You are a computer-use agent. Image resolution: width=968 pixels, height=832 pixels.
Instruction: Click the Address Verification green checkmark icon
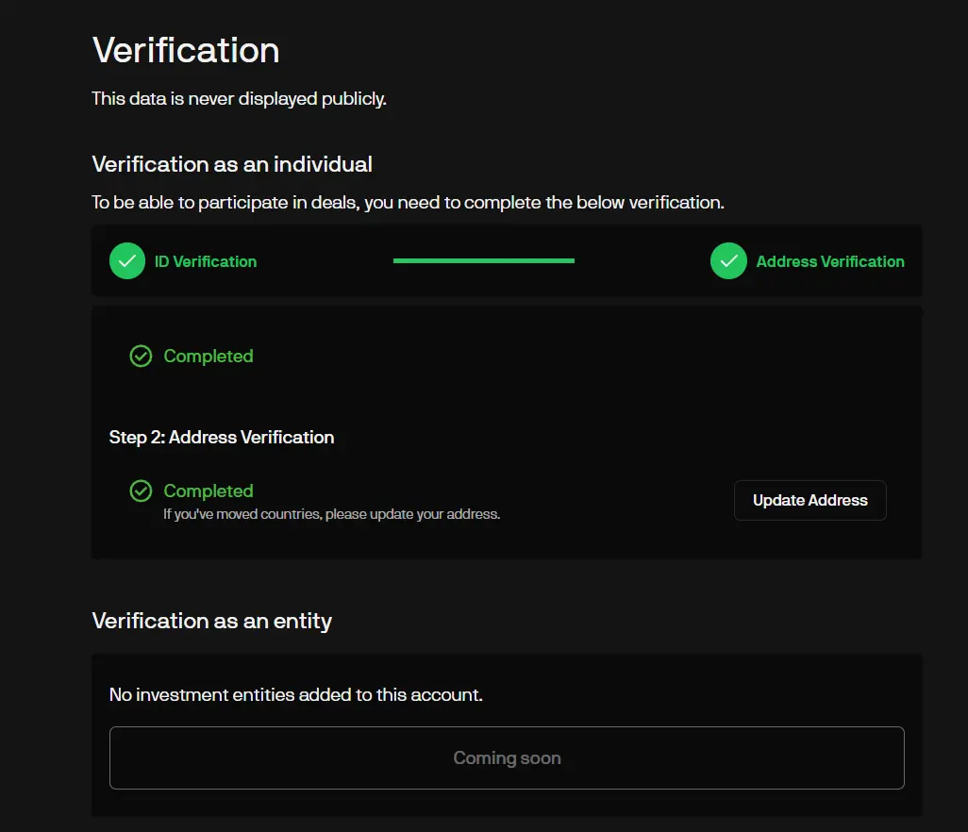tap(728, 261)
